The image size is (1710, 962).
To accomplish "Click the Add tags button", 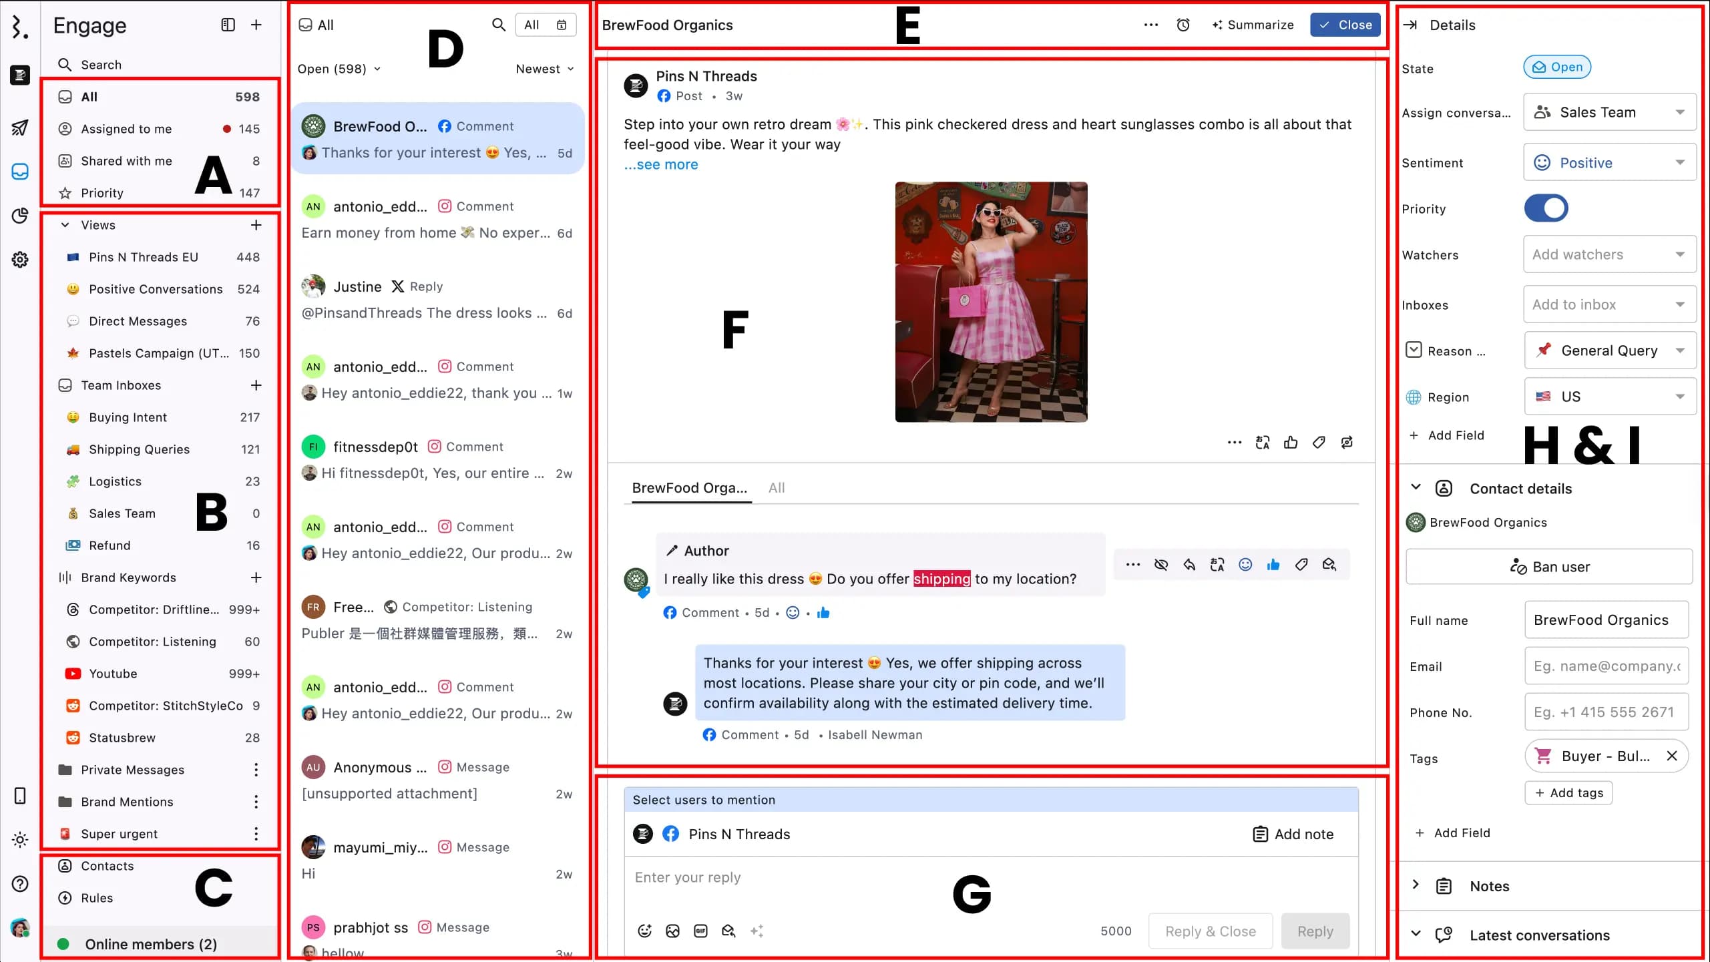I will [x=1568, y=793].
